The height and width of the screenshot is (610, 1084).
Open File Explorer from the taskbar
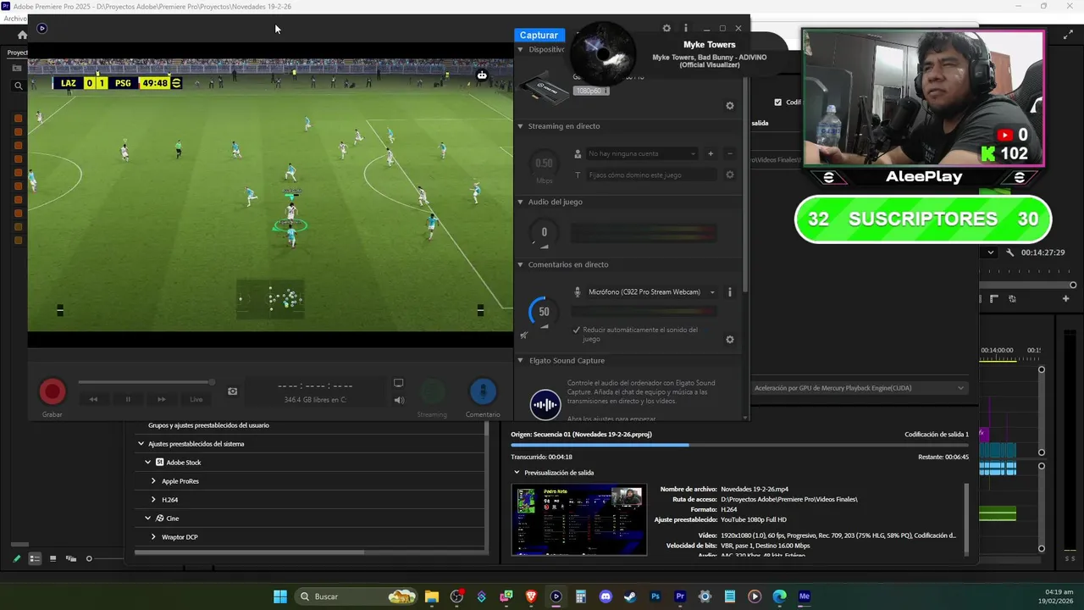click(432, 596)
